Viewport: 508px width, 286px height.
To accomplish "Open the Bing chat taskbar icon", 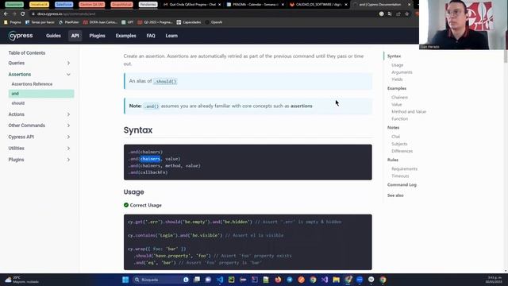I will coord(186,280).
